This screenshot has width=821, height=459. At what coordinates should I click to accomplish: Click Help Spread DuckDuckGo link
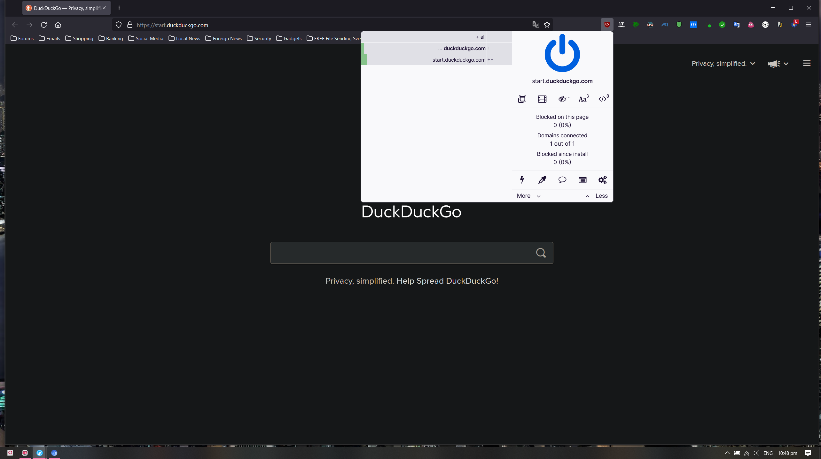447,281
